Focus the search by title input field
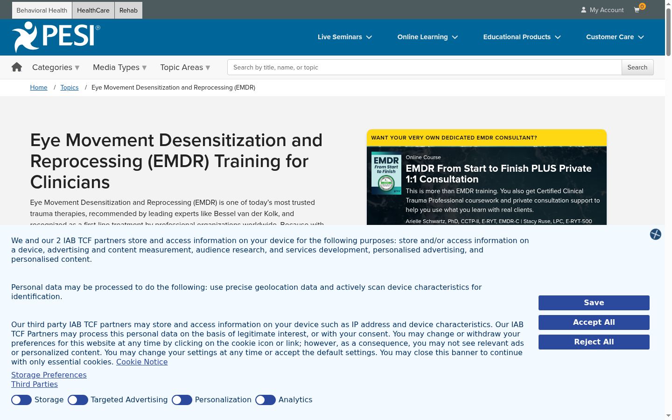 click(425, 67)
